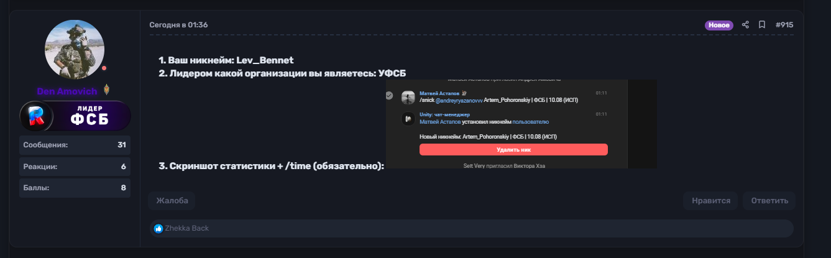This screenshot has height=258, width=831.
Task: Open the attached chat screenshot image
Action: (521, 124)
